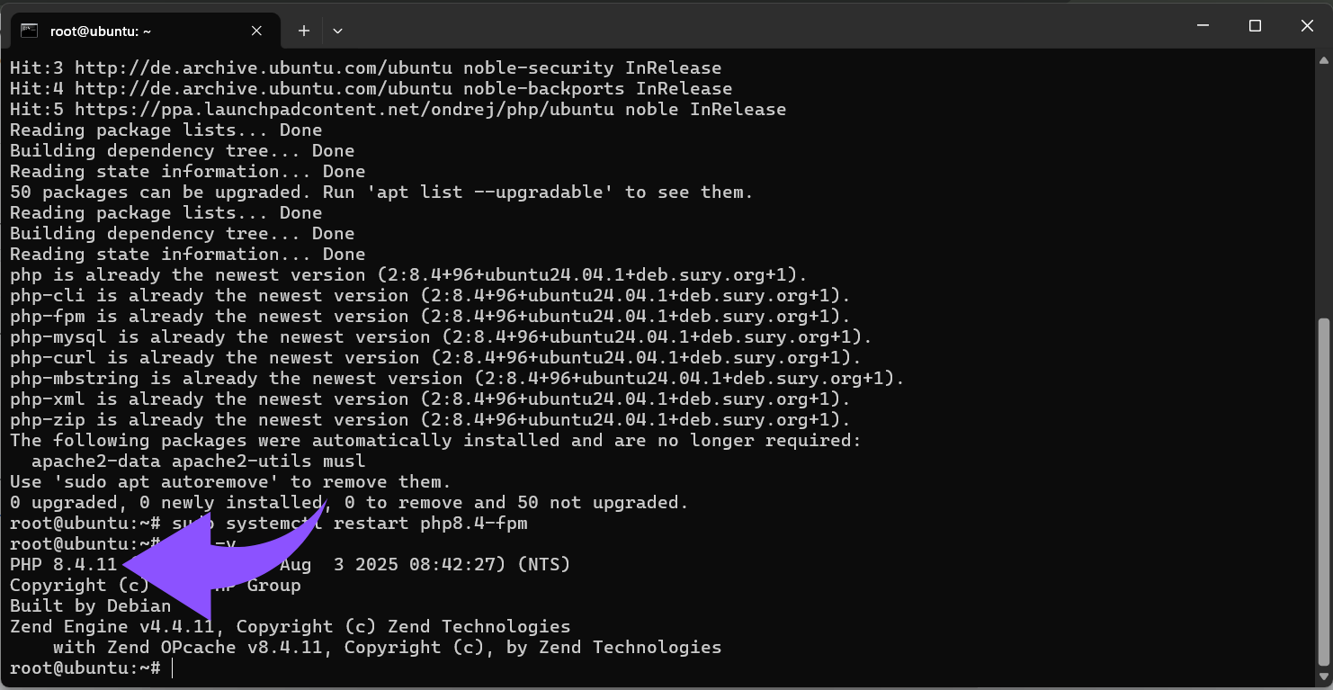Viewport: 1333px width, 690px height.
Task: Click the scrollbar track above the thumb
Action: click(1324, 191)
